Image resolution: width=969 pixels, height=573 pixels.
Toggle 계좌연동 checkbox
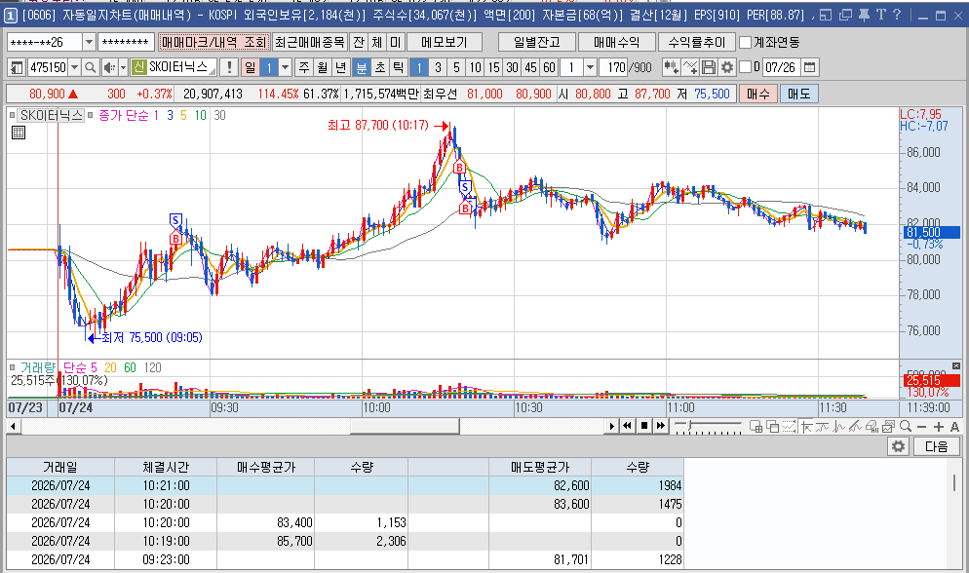click(x=746, y=42)
